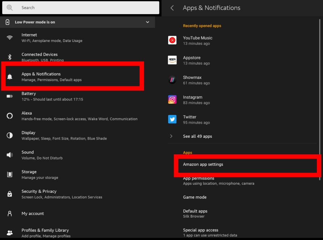Click the Wi-Fi icon beside Internet

pyautogui.click(x=9, y=38)
